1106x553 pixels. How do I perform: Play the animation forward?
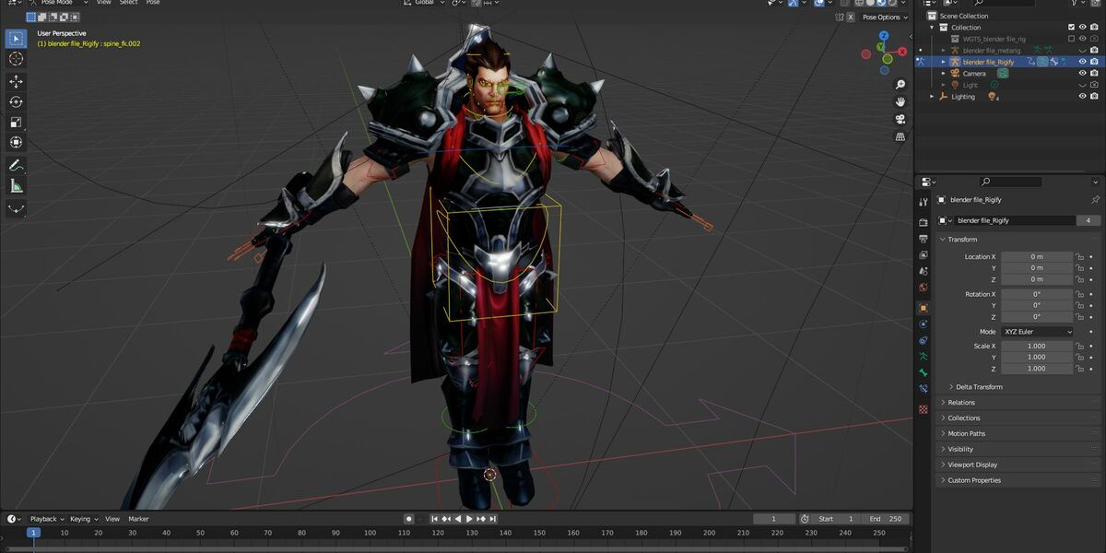(x=469, y=519)
